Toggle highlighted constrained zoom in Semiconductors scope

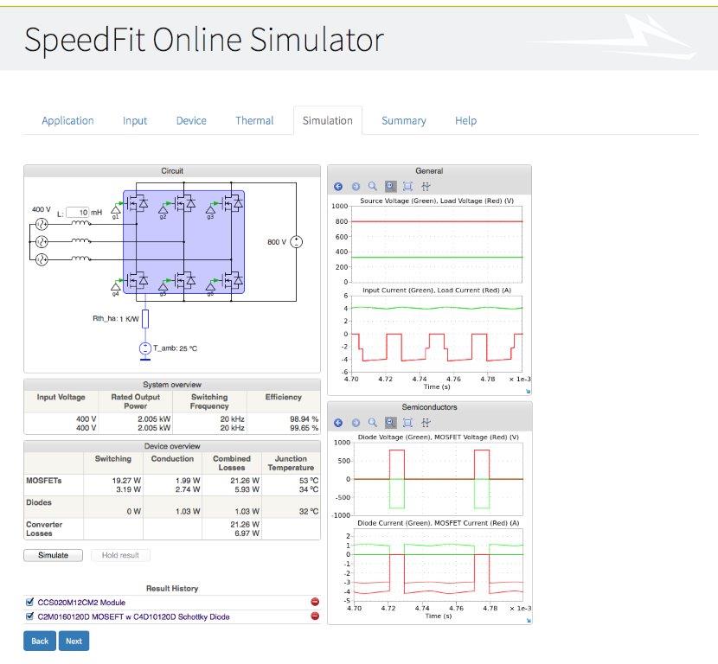coord(390,423)
